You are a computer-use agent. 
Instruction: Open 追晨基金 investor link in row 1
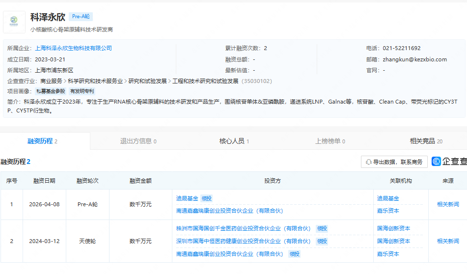point(187,198)
